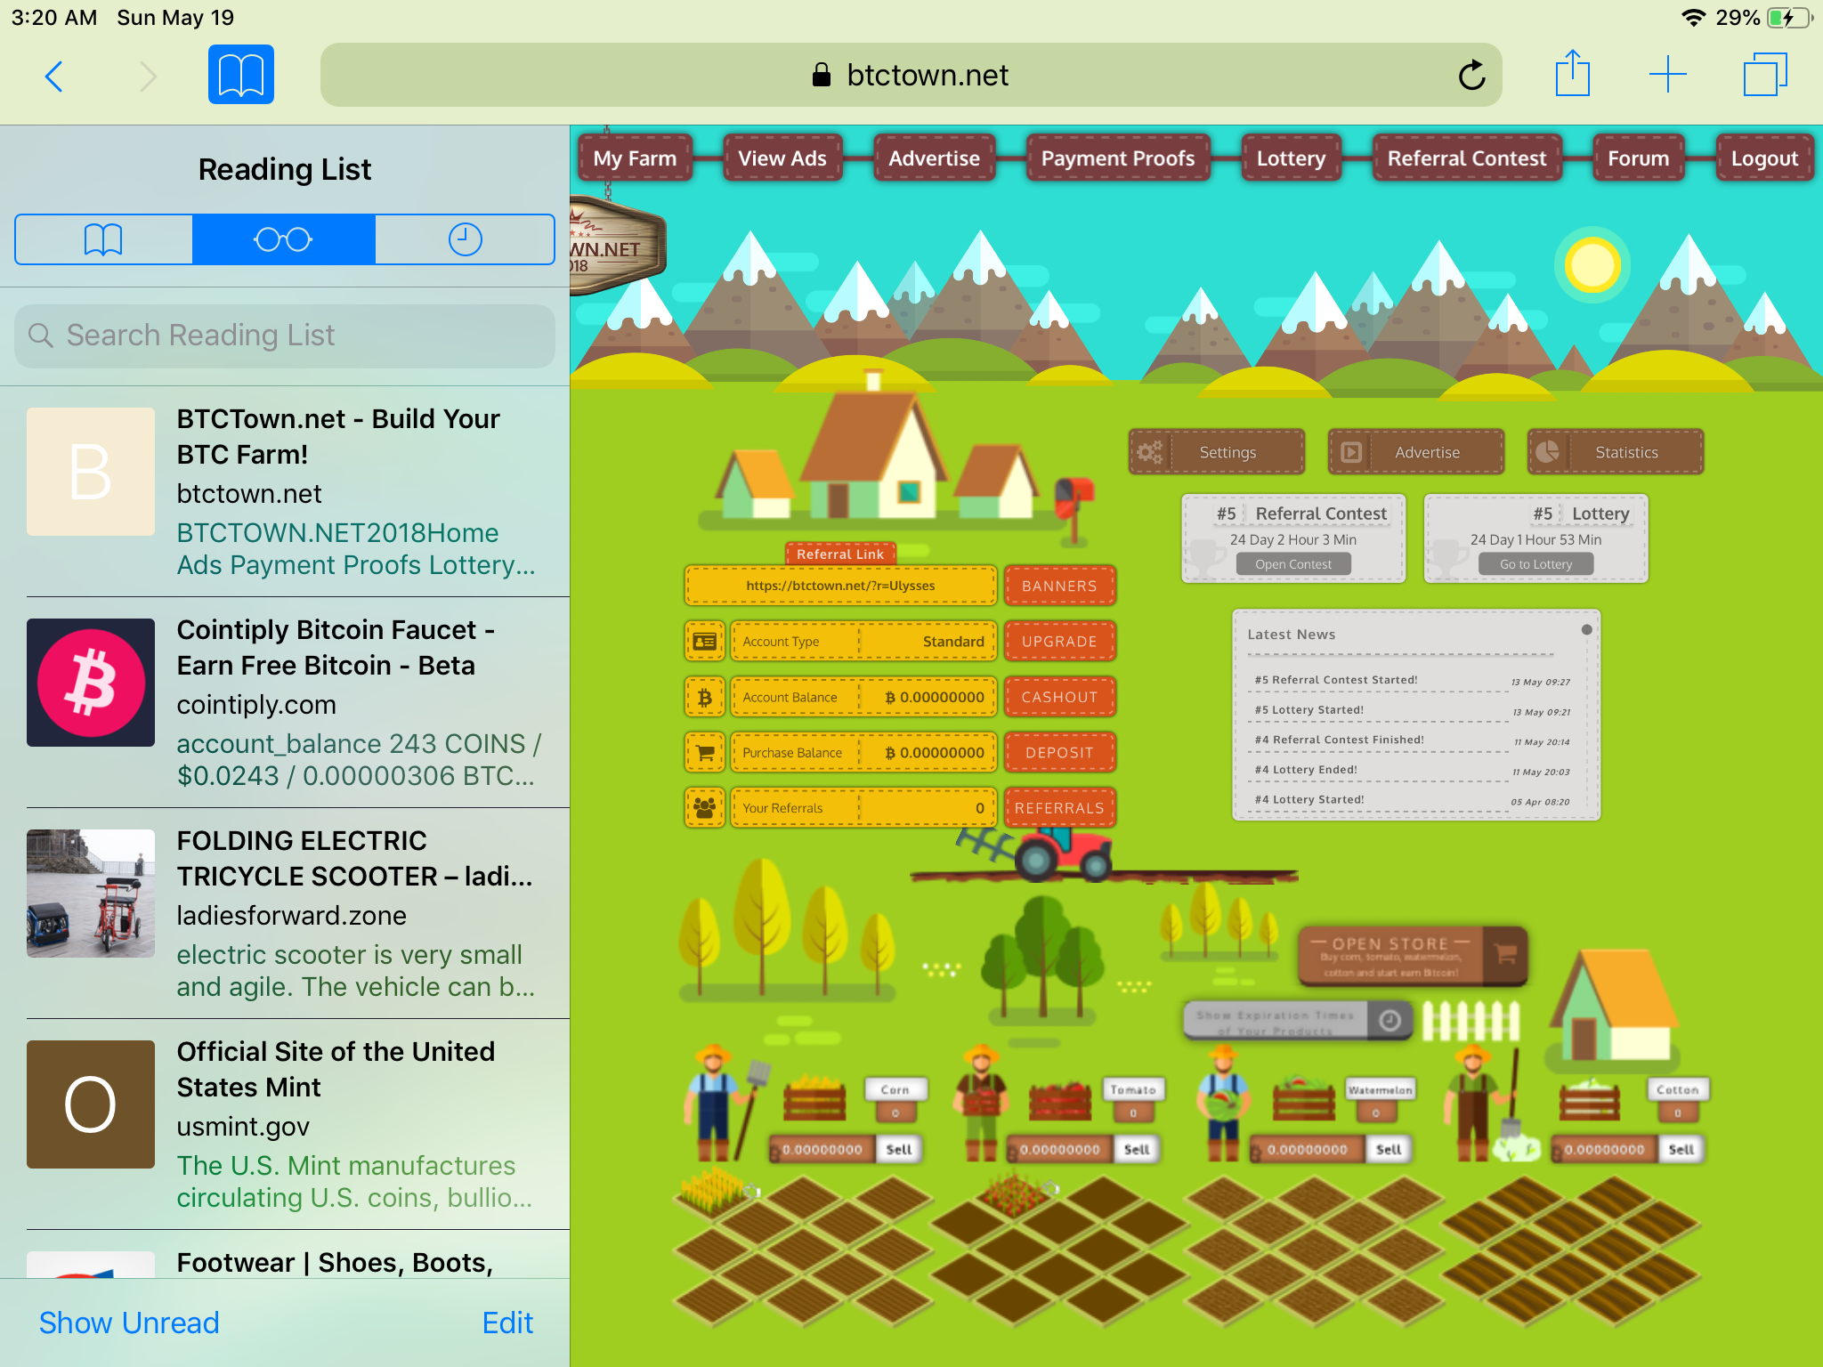Click Show Expiration Times clock button
The width and height of the screenshot is (1823, 1367).
click(x=1298, y=1020)
